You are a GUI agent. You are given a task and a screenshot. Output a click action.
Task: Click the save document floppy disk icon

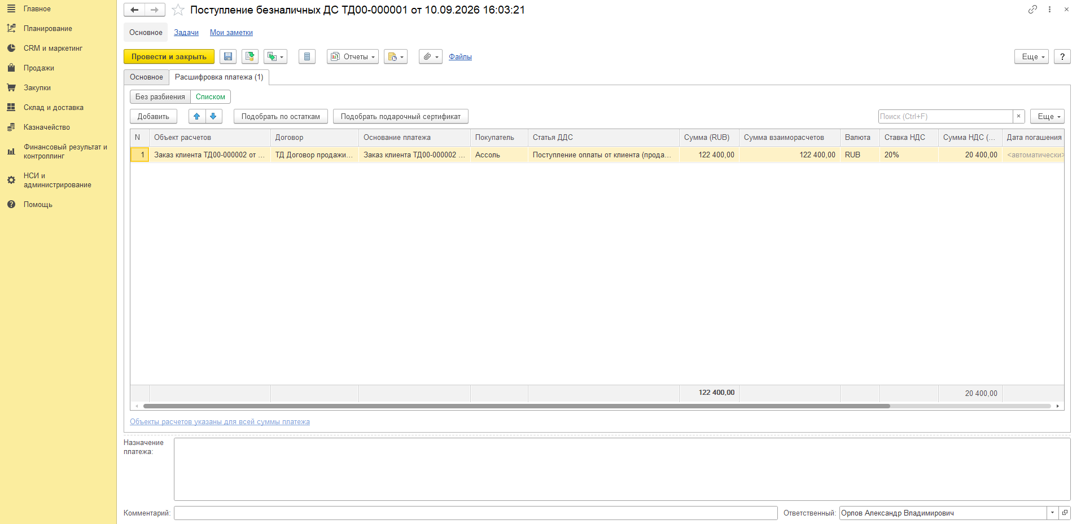coord(228,56)
